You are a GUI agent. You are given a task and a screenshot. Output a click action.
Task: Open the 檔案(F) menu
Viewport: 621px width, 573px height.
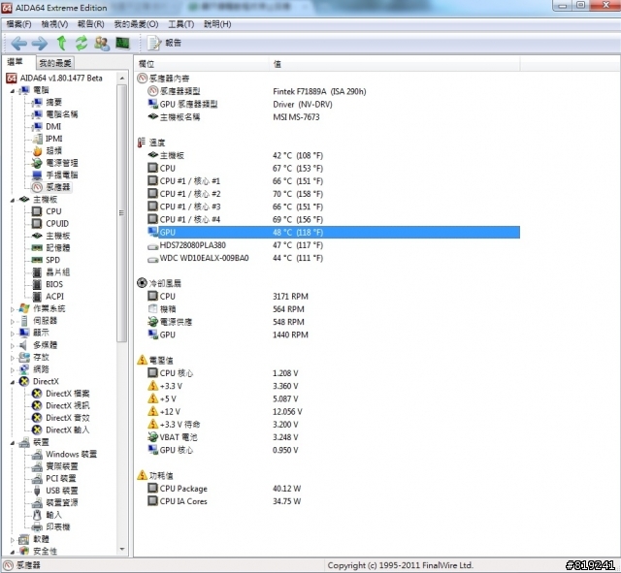click(18, 24)
